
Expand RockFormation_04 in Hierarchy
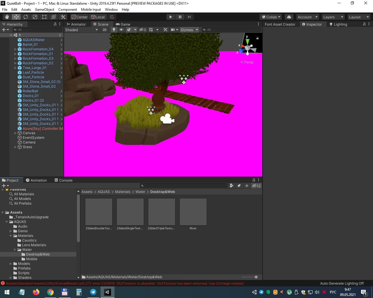[x=15, y=49]
